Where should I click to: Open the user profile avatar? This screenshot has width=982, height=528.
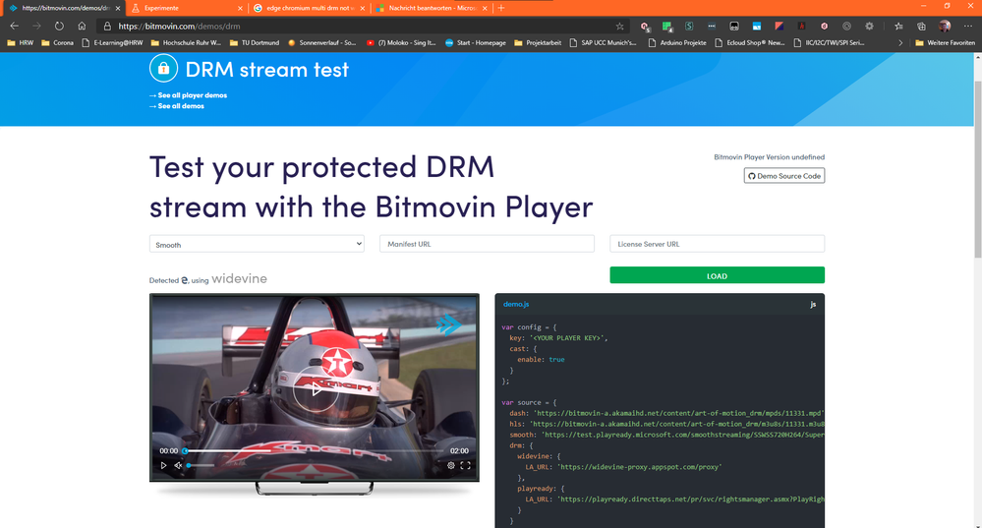coord(945,27)
